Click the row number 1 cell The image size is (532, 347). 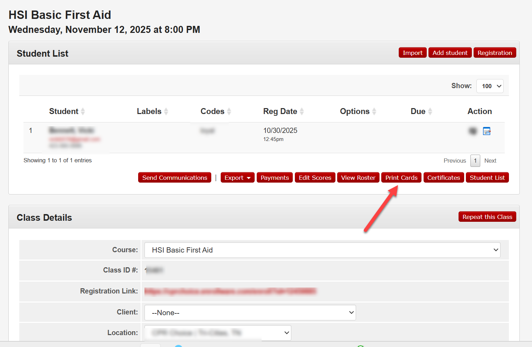point(31,130)
